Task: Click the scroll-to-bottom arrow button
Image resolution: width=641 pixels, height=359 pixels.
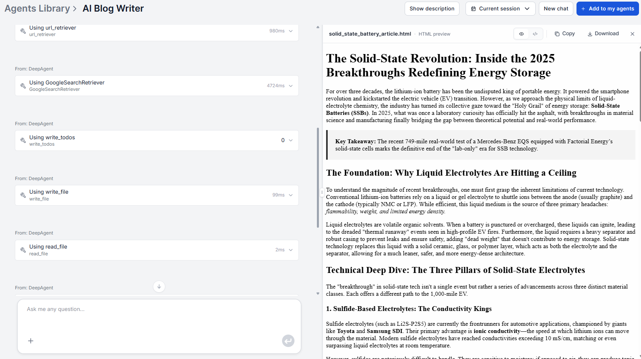Action: 159,287
